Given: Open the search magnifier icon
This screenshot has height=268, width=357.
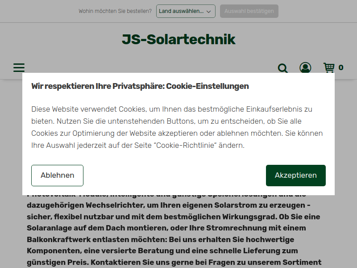Looking at the screenshot, I should click(283, 68).
